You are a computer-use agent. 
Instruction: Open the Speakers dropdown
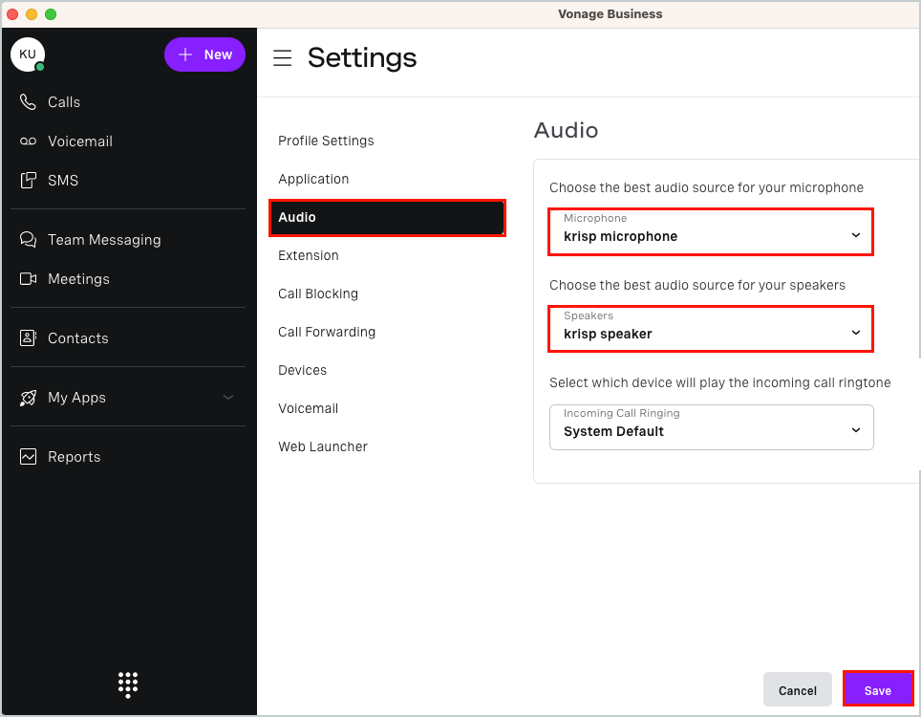pos(711,329)
